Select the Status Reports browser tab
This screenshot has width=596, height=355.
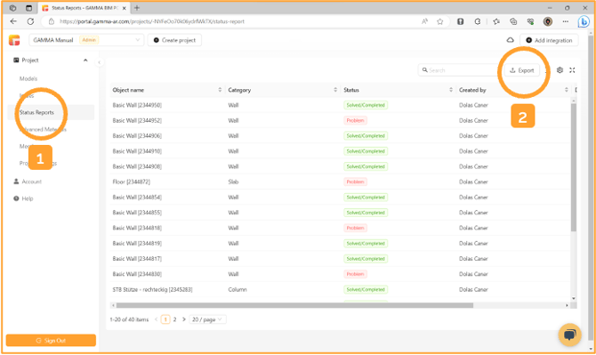85,8
